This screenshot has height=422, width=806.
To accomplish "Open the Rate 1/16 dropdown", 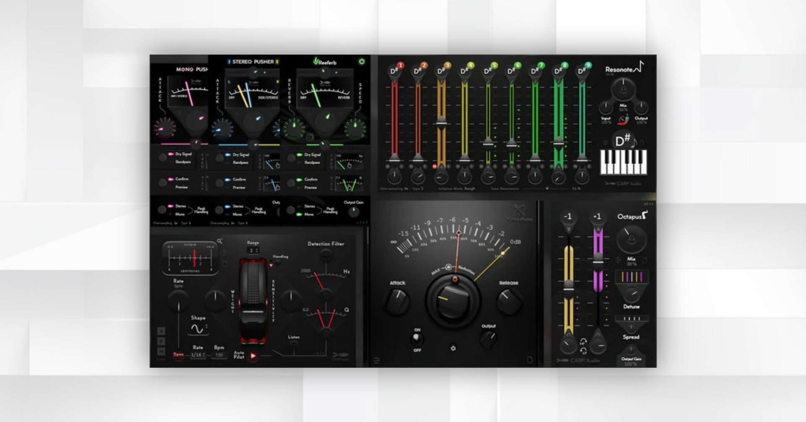I will [198, 355].
